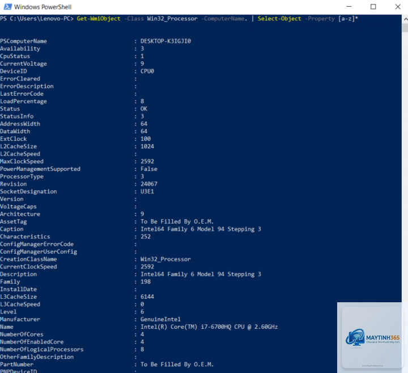Click the Intel Core i7-6700HQ name value

point(209,327)
